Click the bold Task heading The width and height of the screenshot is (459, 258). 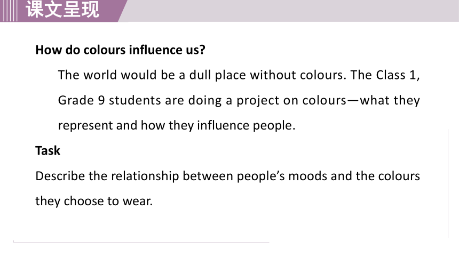click(48, 151)
